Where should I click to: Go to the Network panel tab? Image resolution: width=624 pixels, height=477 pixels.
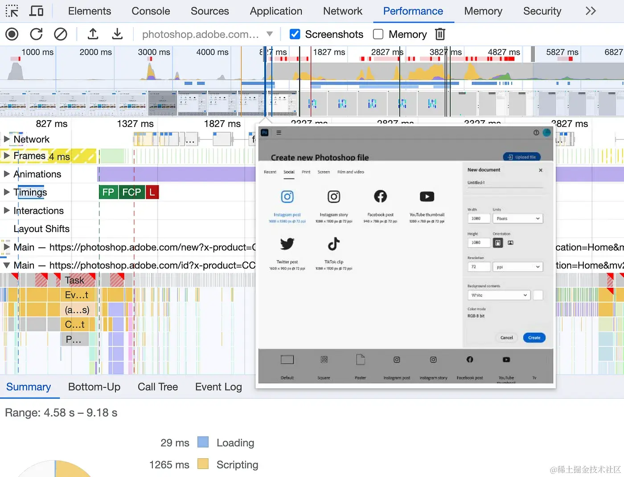coord(342,11)
